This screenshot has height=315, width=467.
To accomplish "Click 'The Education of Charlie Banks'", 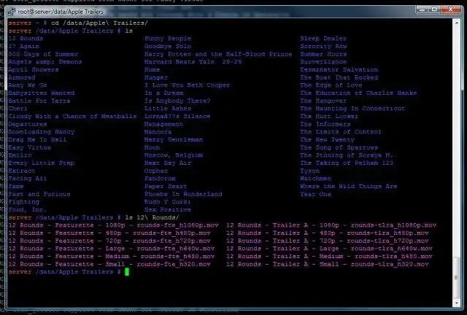I will pyautogui.click(x=358, y=93).
